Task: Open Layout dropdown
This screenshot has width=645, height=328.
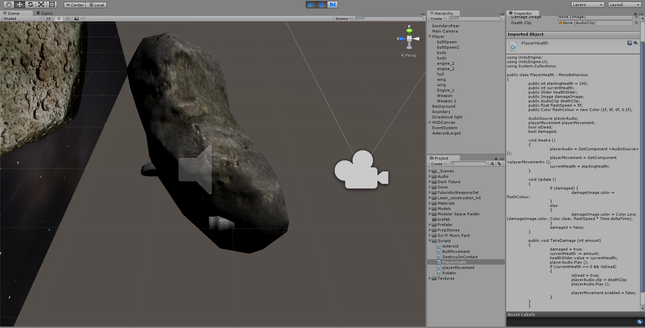Action: 625,5
